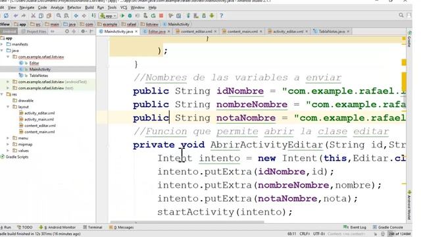Click the Paste icon in toolbar
Viewport: 421px width, 237px height.
point(49,16)
